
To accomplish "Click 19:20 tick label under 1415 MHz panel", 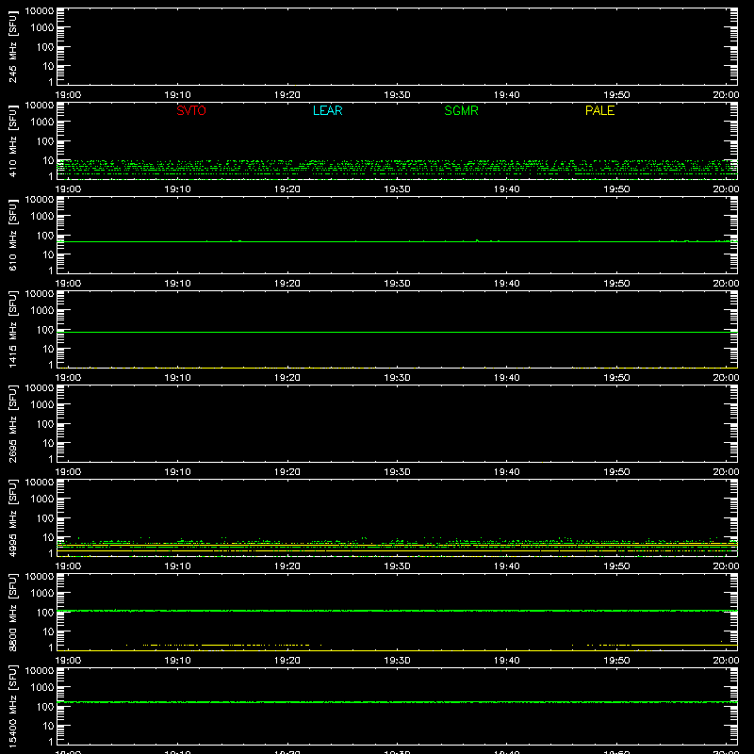I will click(x=287, y=378).
